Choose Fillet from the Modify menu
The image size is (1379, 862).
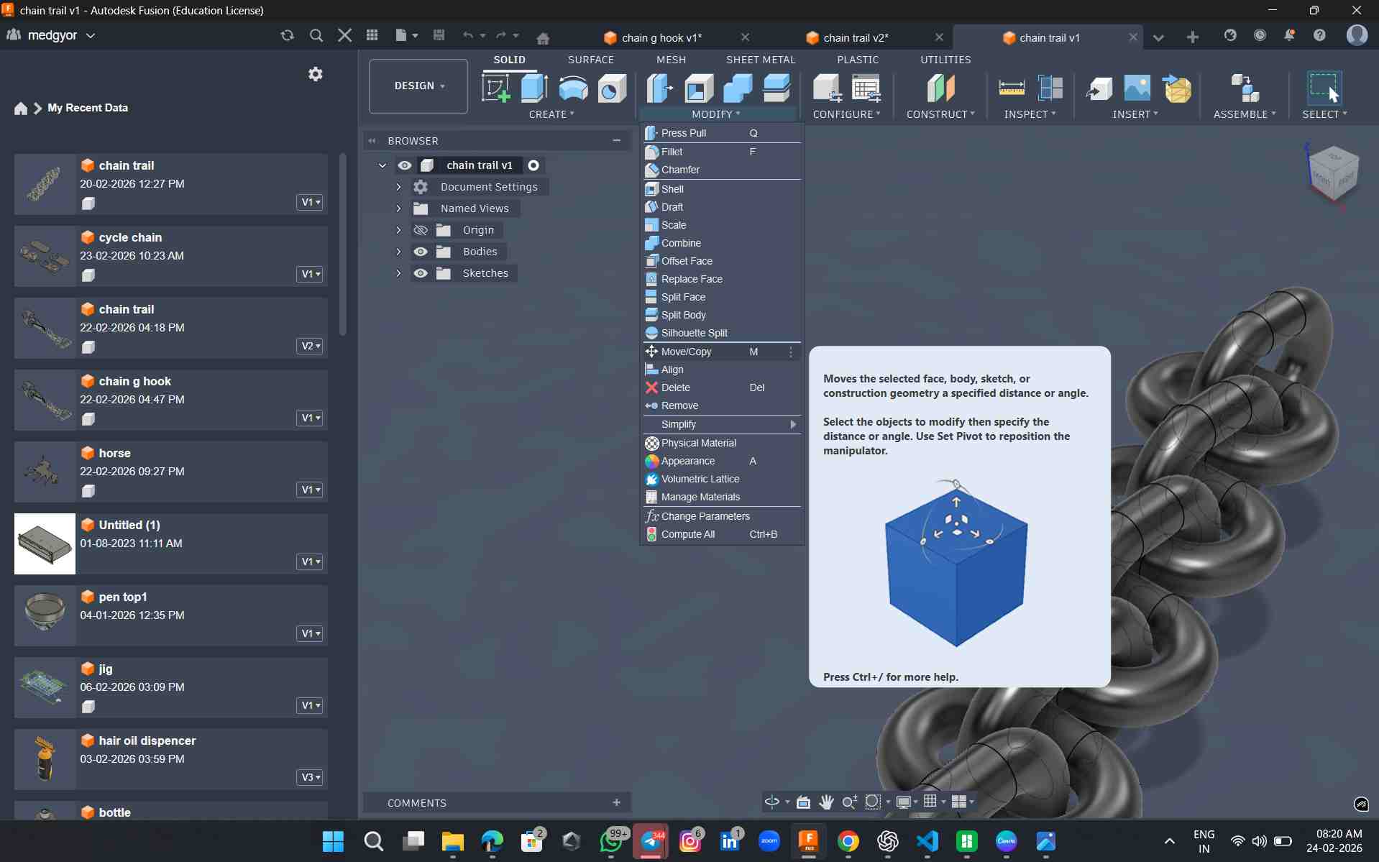(721, 152)
